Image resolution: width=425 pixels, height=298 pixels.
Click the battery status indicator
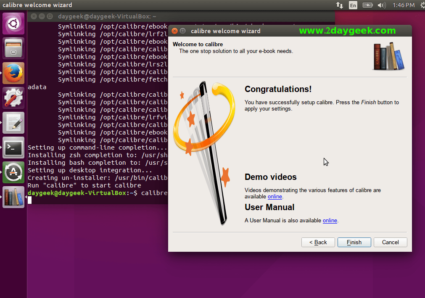(x=367, y=5)
